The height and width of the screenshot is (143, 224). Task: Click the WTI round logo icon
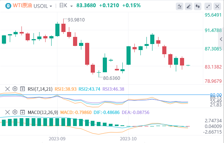(x=8, y=6)
